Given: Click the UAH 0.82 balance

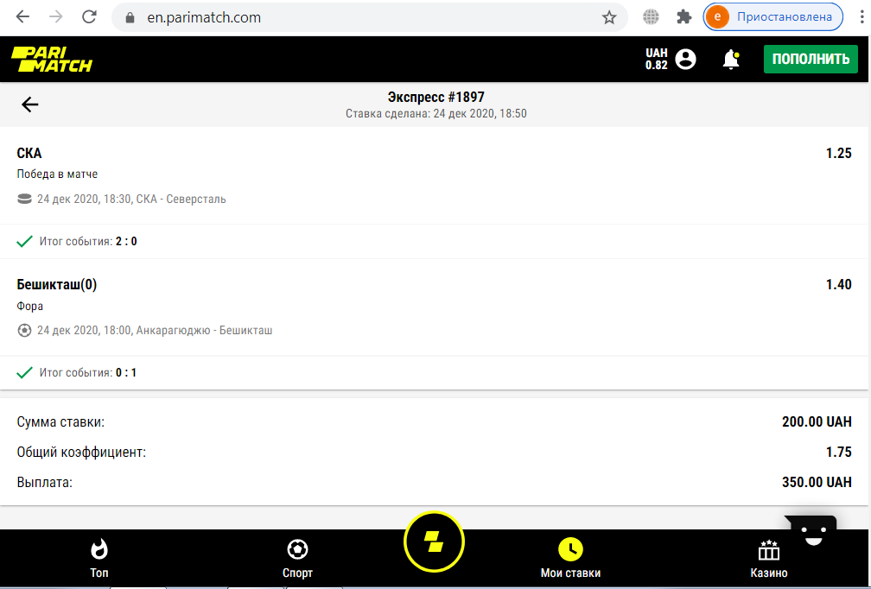Looking at the screenshot, I should (x=657, y=59).
